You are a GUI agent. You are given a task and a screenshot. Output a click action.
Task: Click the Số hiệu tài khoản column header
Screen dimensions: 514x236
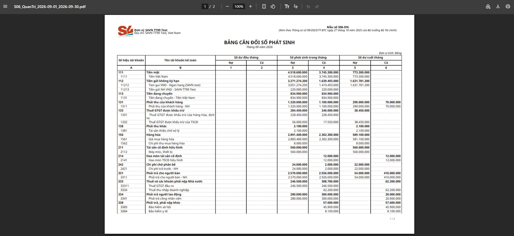131,60
